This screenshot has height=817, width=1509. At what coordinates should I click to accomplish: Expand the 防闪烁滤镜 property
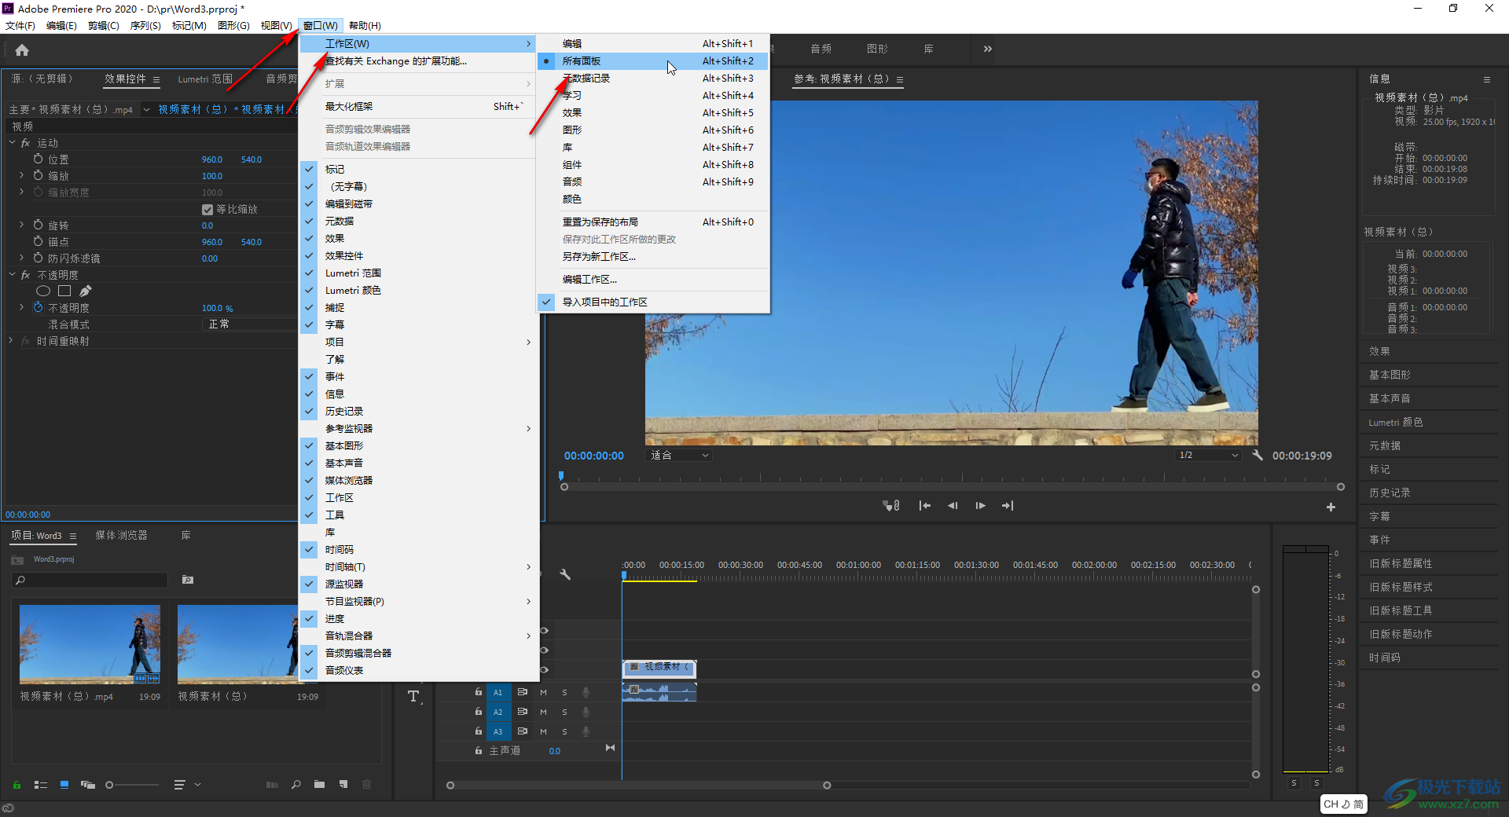pos(21,258)
